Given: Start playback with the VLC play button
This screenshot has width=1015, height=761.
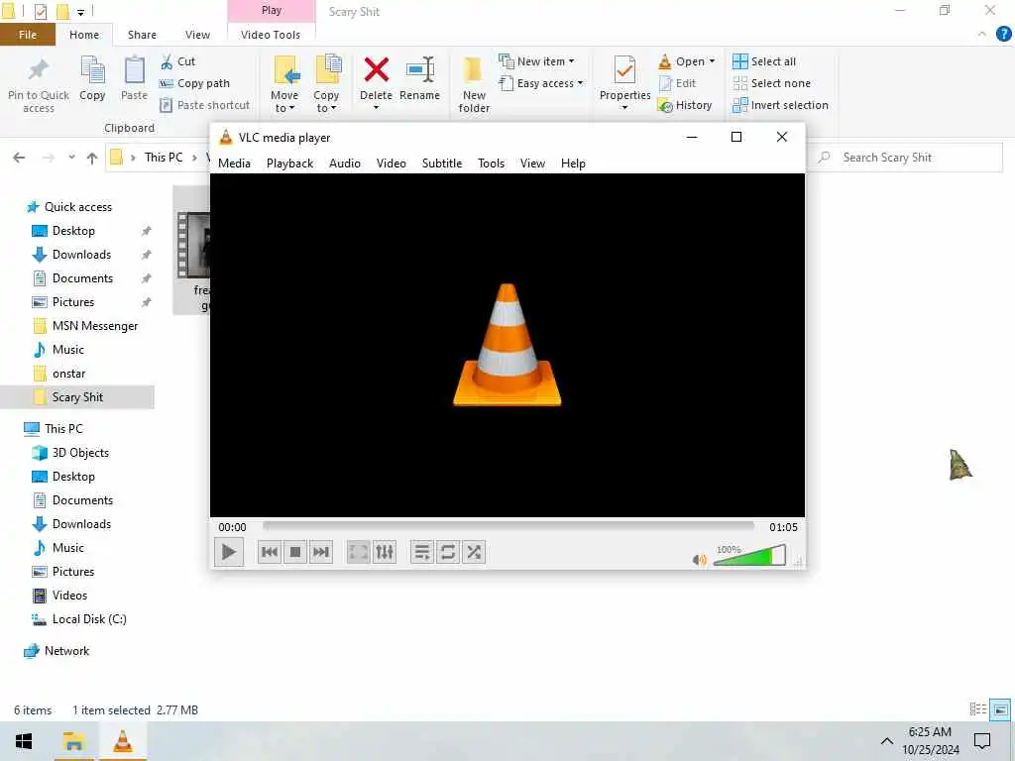Looking at the screenshot, I should [x=229, y=552].
